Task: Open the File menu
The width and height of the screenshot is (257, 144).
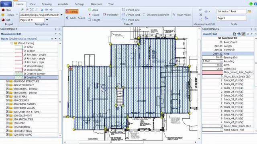Action: (6, 4)
